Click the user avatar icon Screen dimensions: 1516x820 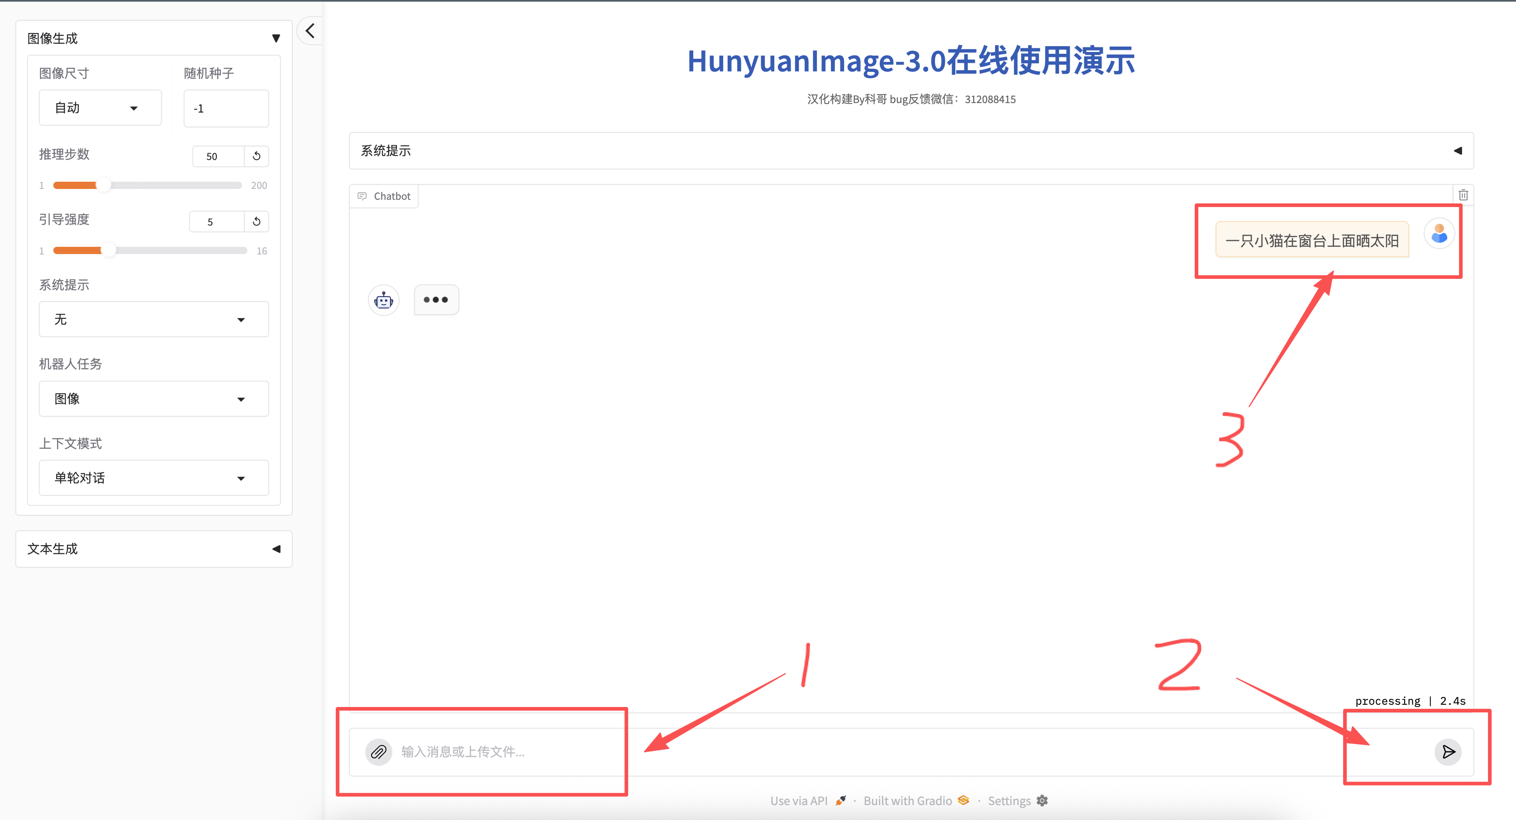click(x=1439, y=233)
